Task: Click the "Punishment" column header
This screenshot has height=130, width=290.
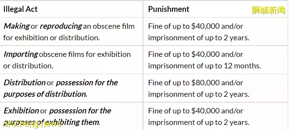Action: click(x=168, y=9)
